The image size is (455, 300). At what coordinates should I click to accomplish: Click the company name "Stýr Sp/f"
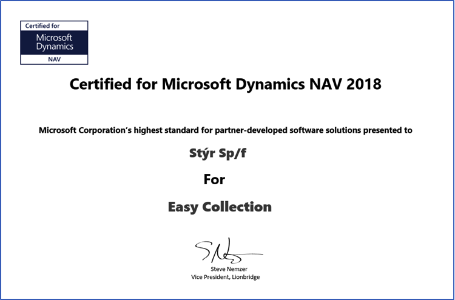(218, 153)
